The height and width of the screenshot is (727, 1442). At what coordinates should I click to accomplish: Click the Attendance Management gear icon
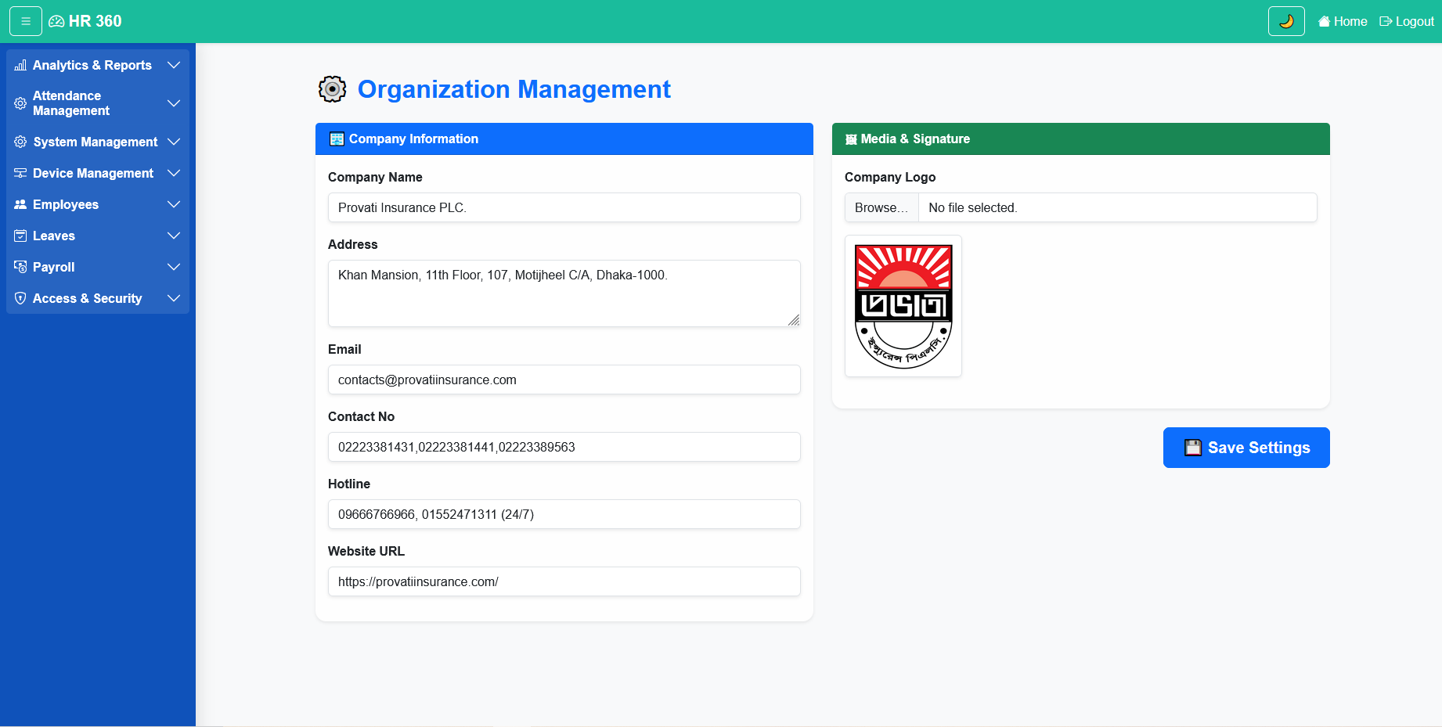click(x=20, y=103)
